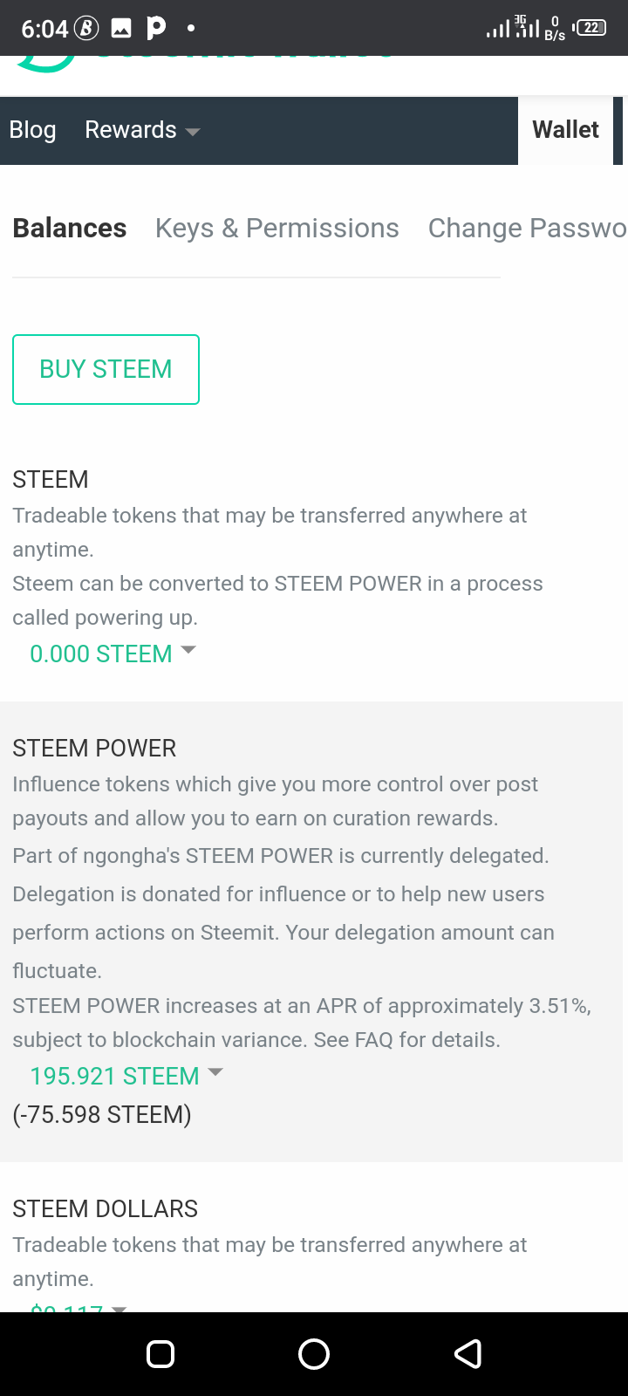Tap the recent apps square button

pos(160,1354)
